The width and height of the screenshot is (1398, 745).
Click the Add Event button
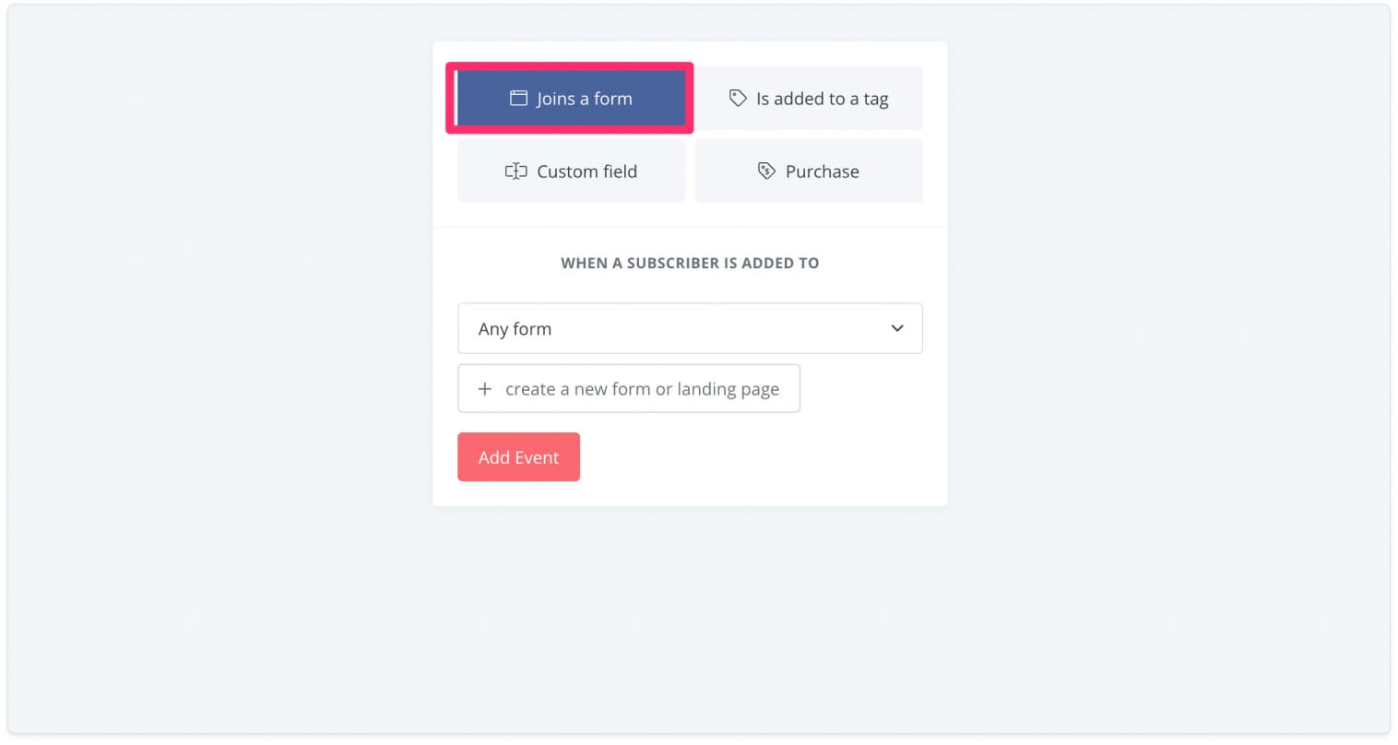click(x=518, y=457)
